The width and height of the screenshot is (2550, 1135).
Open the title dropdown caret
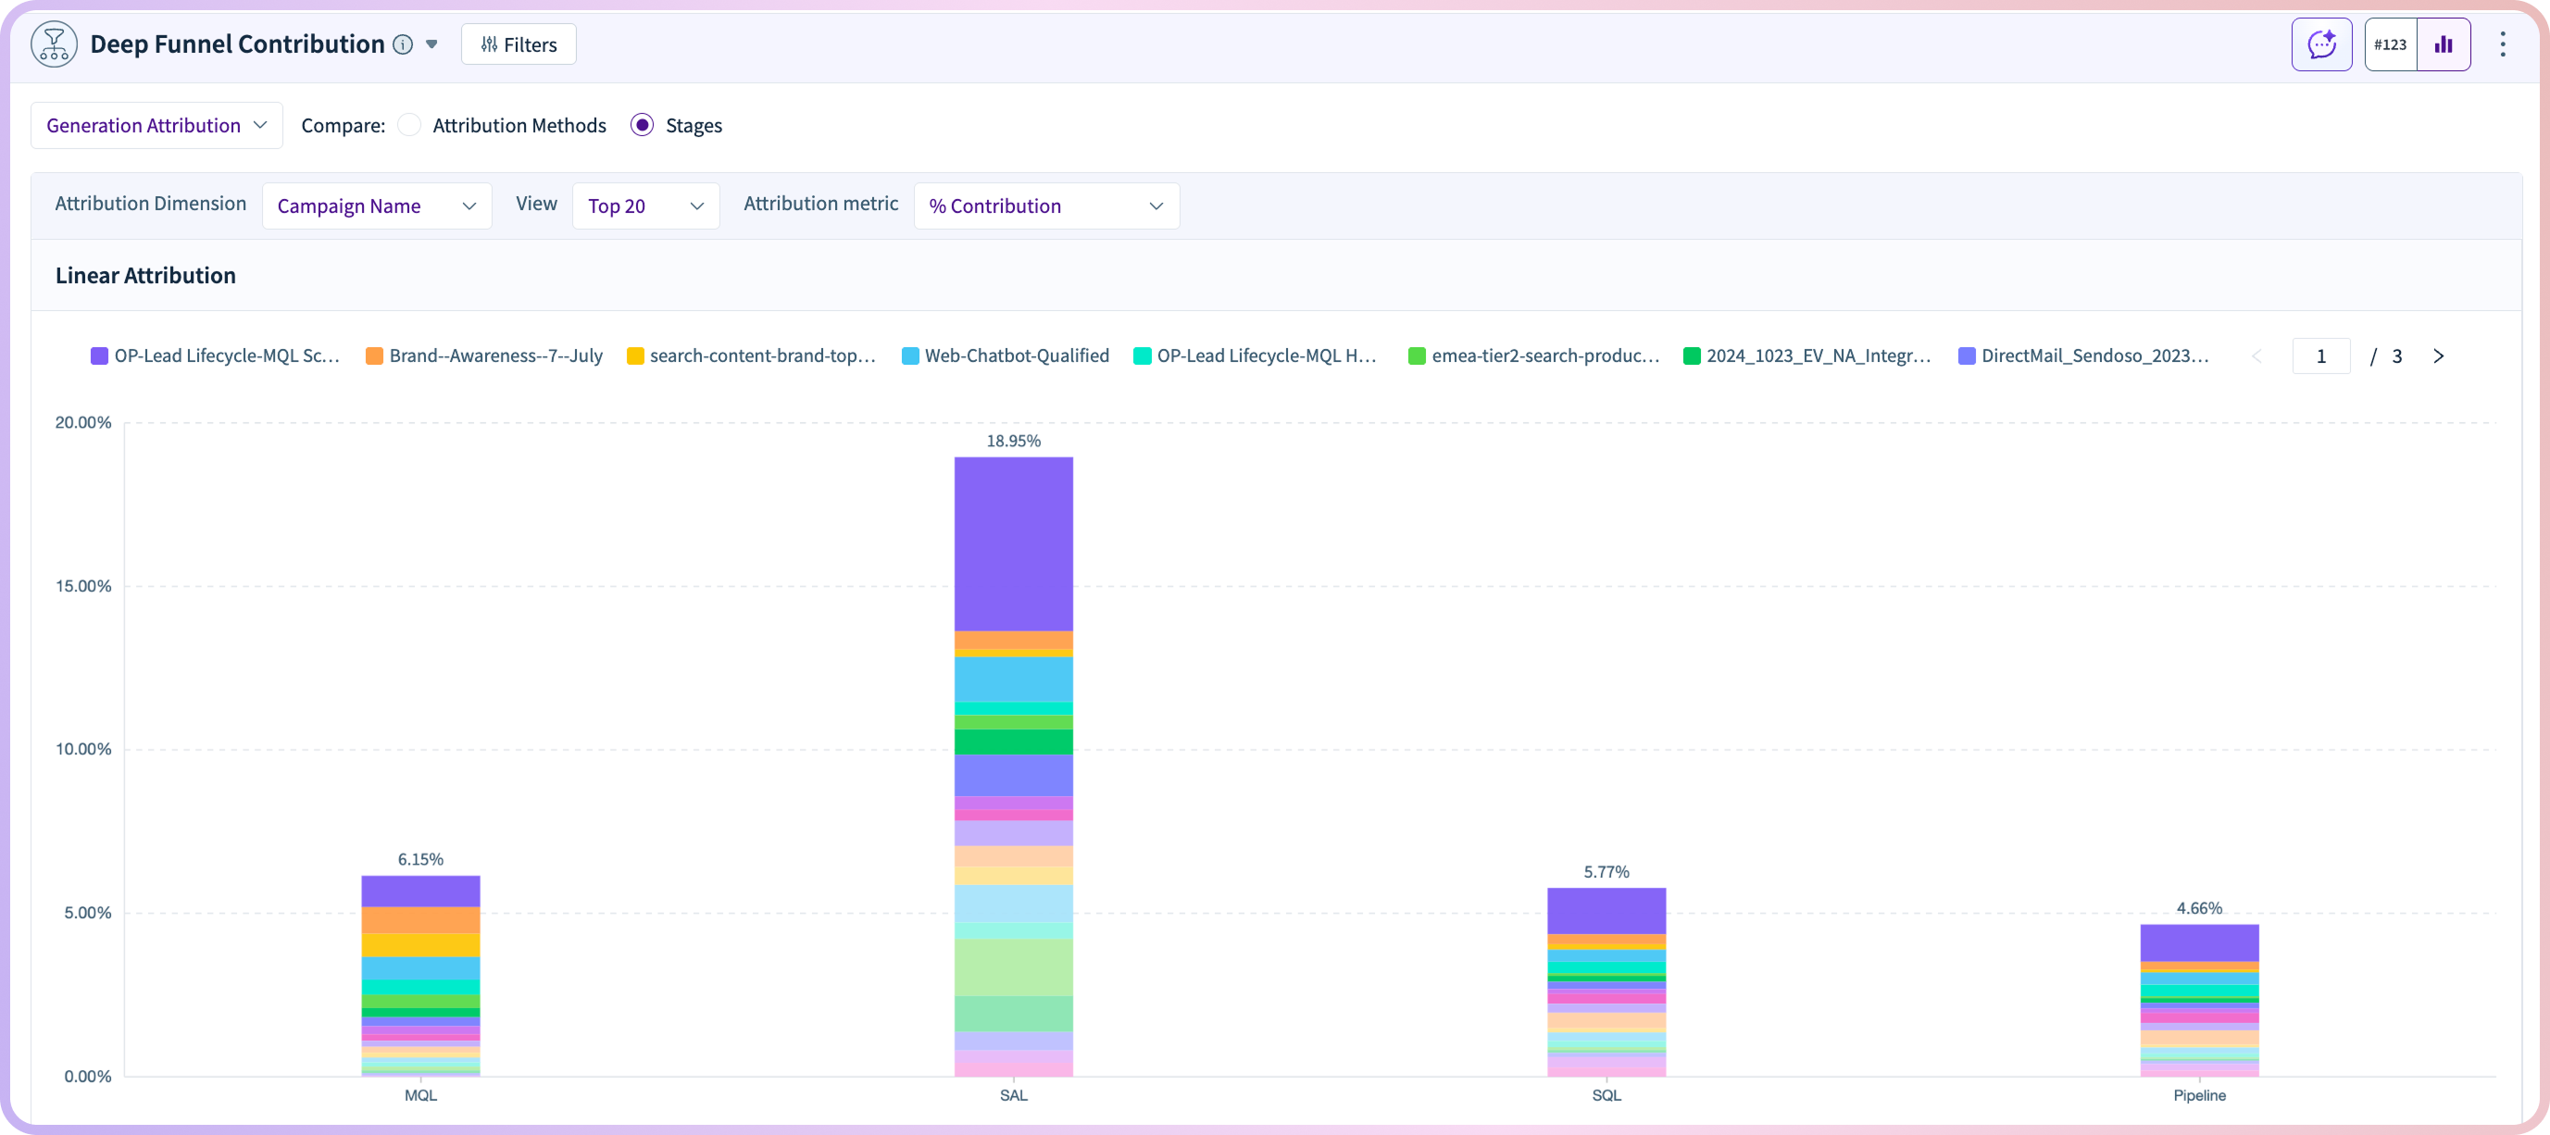tap(431, 44)
